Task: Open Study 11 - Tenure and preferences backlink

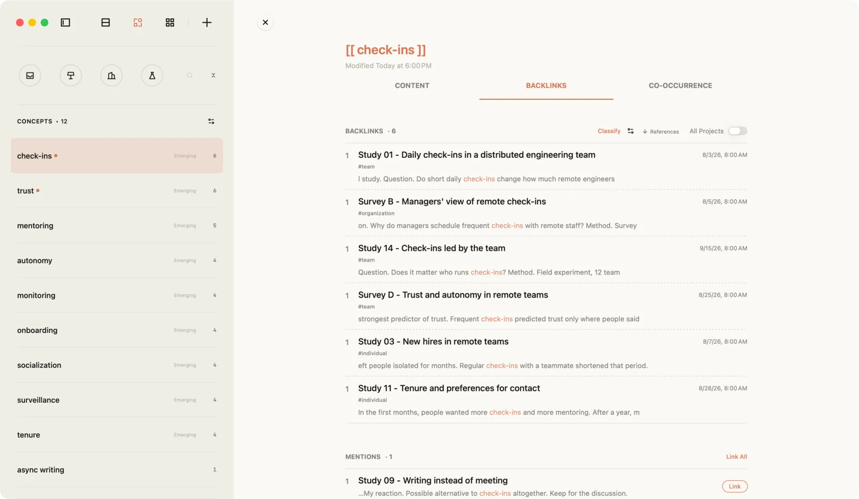Action: [546, 400]
